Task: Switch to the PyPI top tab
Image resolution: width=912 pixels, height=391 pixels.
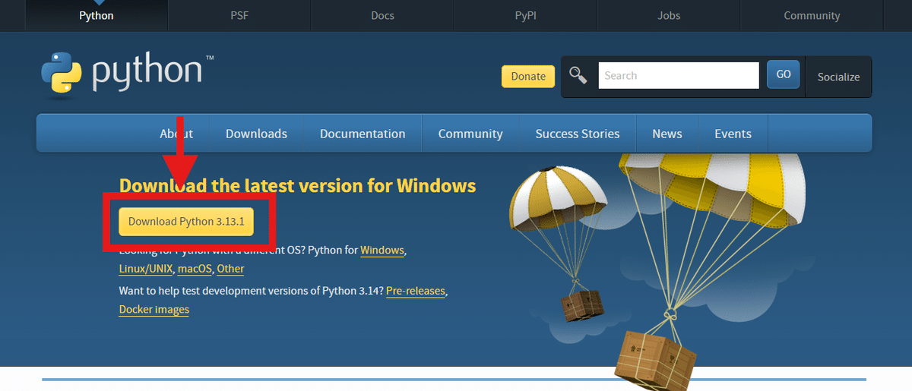Action: tap(525, 15)
